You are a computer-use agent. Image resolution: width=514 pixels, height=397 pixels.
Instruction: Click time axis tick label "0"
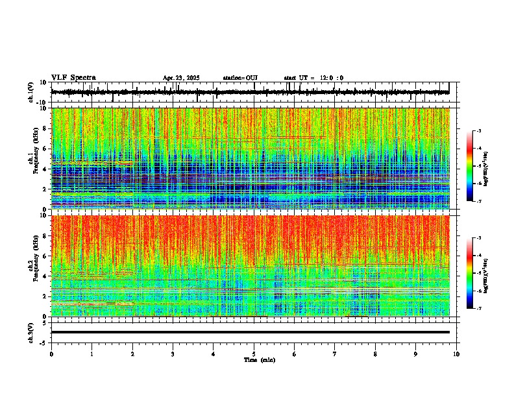[51, 354]
